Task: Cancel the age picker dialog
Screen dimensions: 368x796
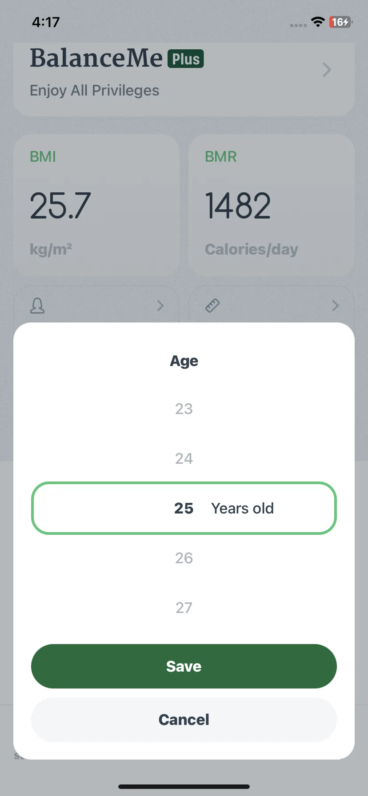Action: [x=184, y=720]
